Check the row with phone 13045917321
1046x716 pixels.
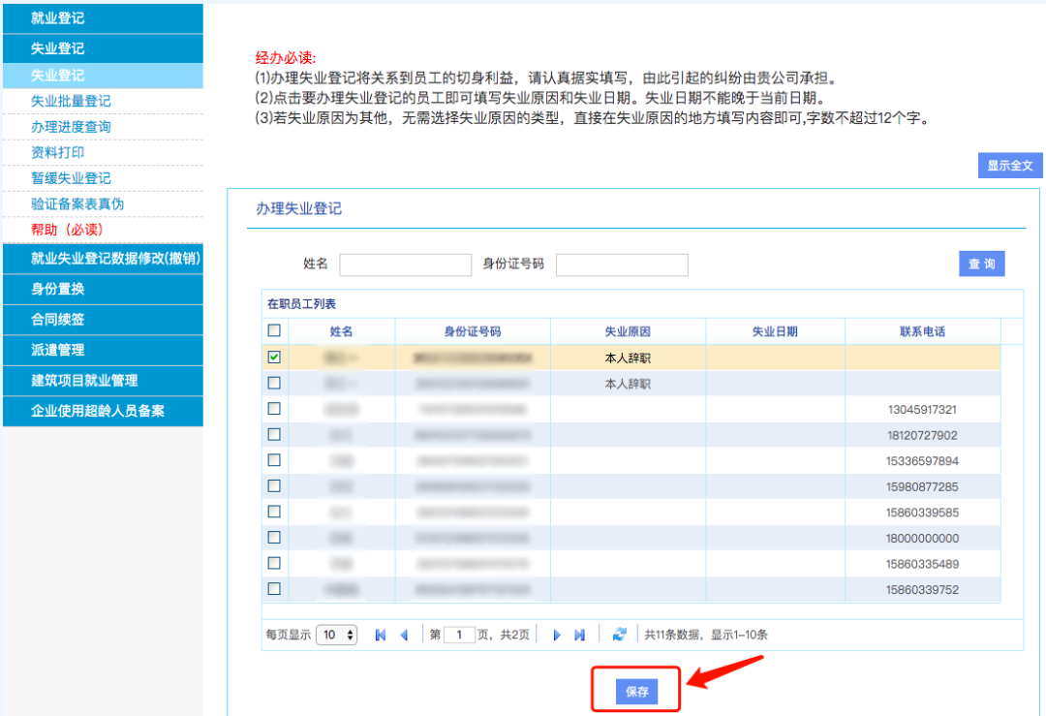point(274,409)
